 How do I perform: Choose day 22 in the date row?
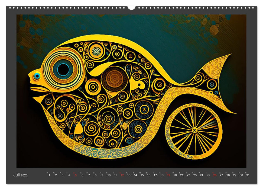click(x=188, y=175)
